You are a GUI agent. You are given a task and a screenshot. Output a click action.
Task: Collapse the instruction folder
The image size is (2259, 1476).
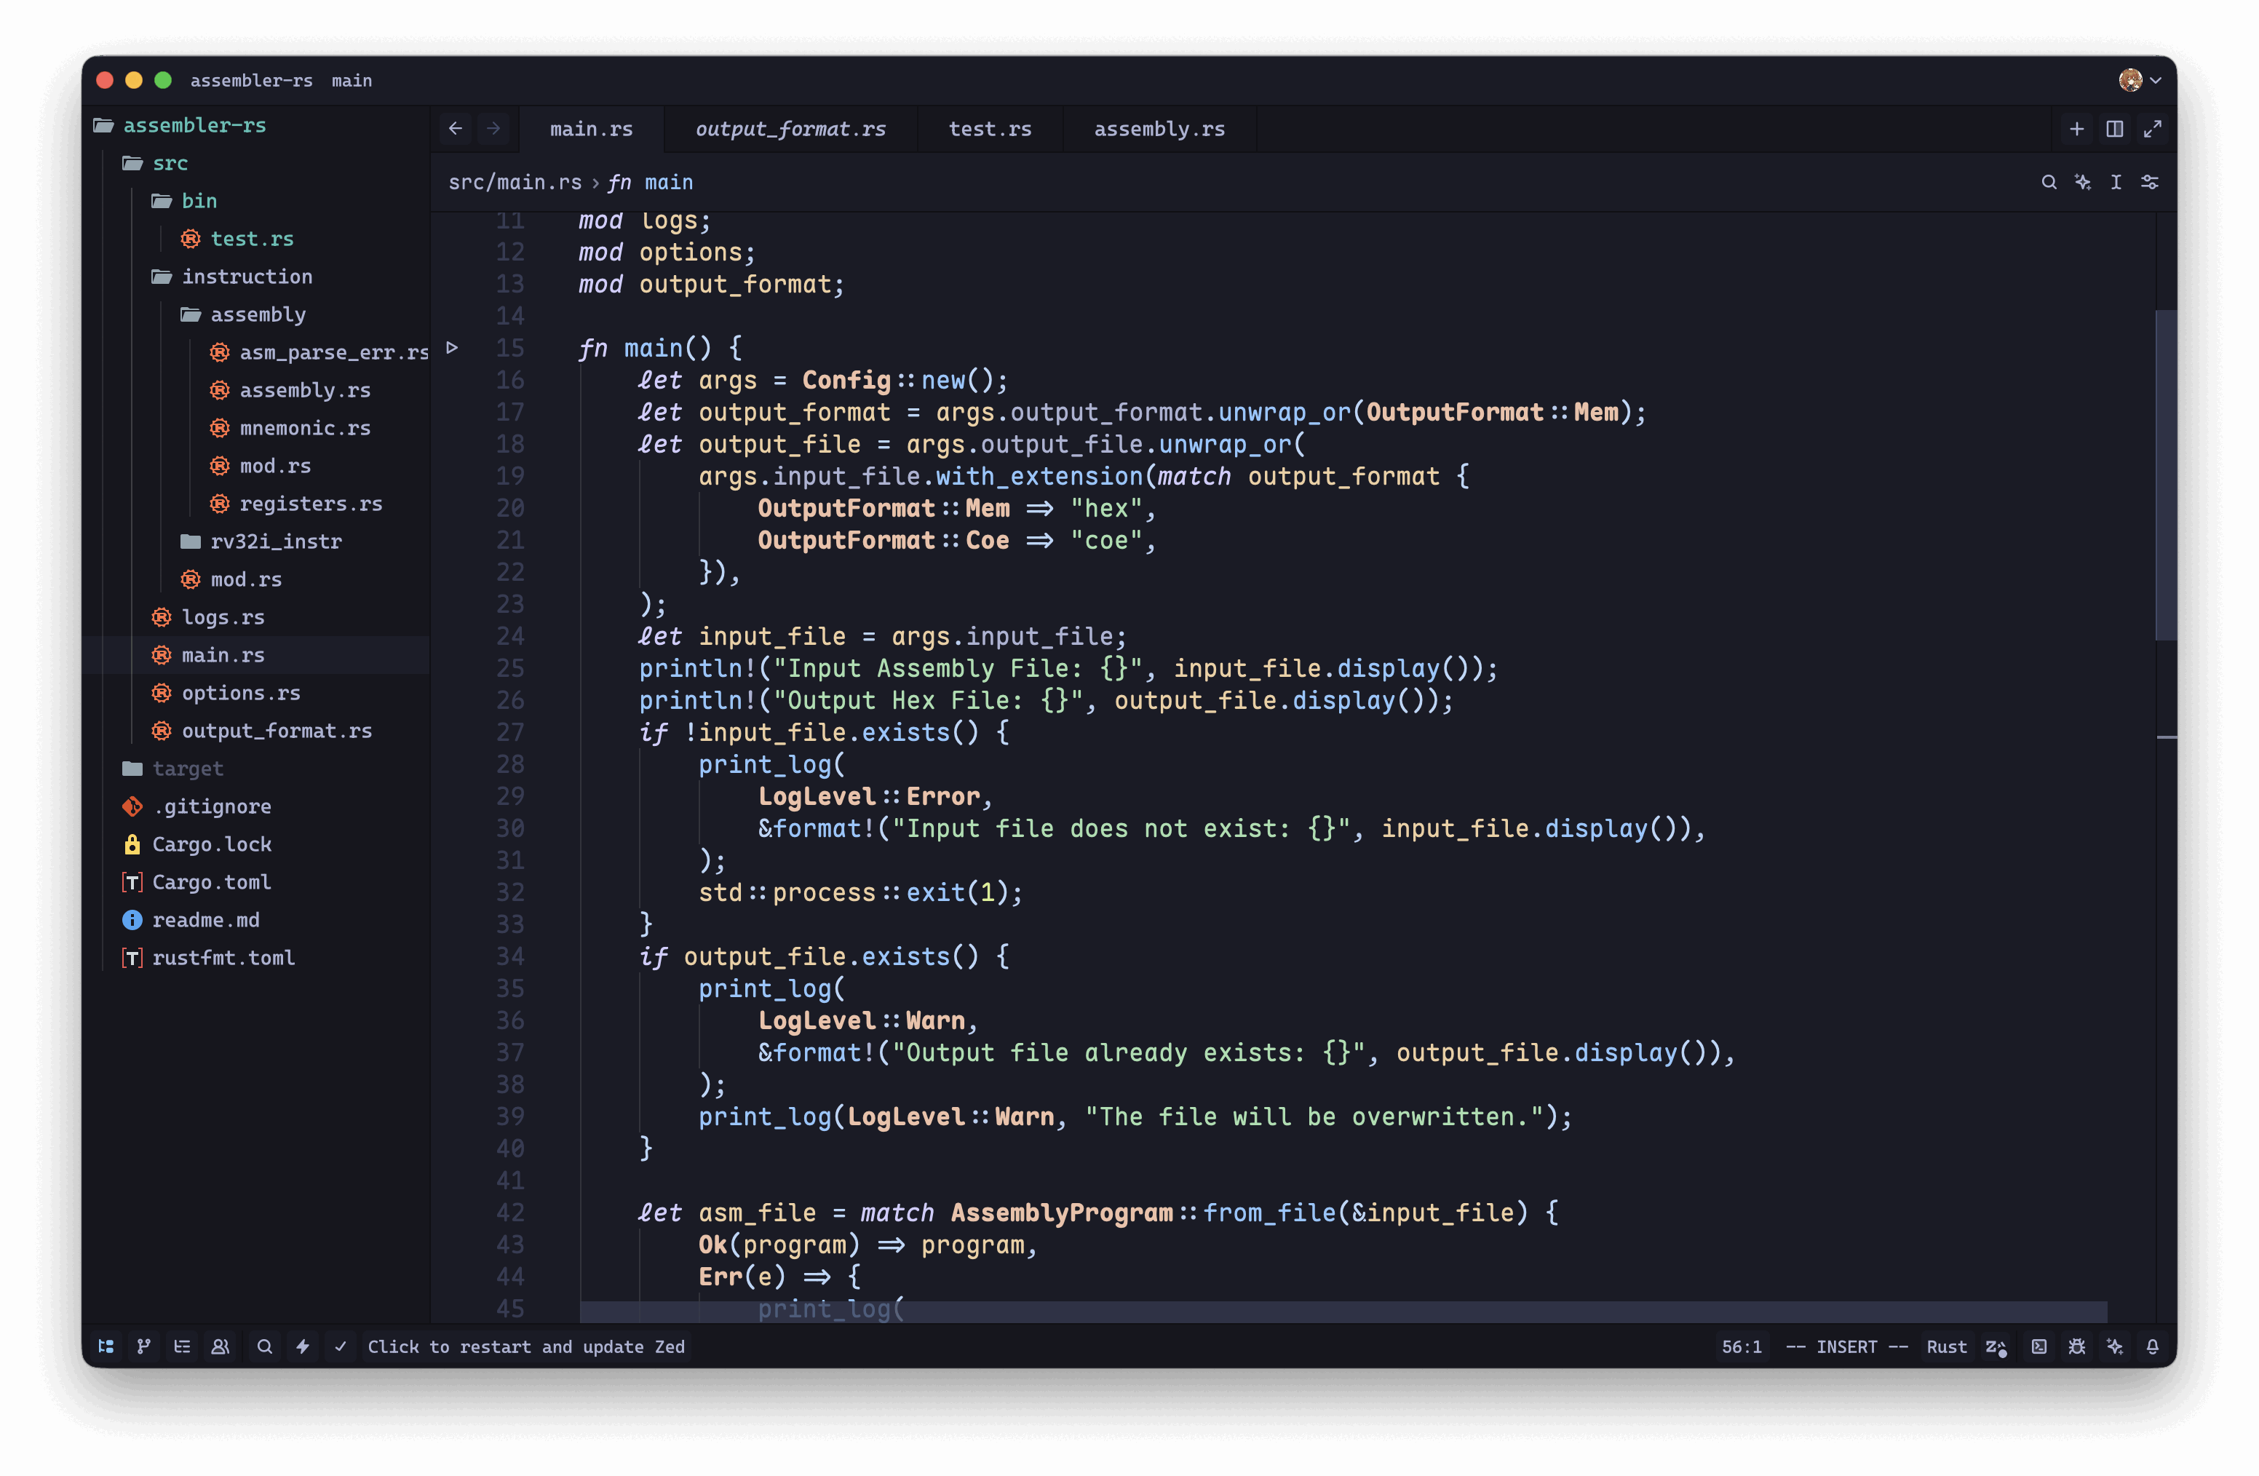[x=247, y=277]
